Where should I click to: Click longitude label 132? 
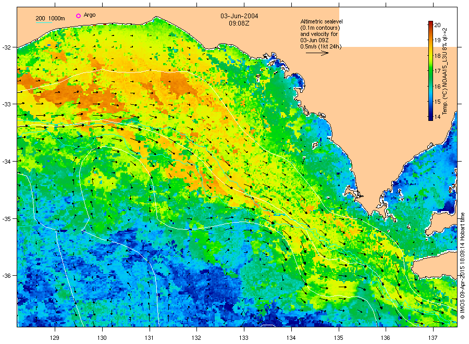coord(196,338)
